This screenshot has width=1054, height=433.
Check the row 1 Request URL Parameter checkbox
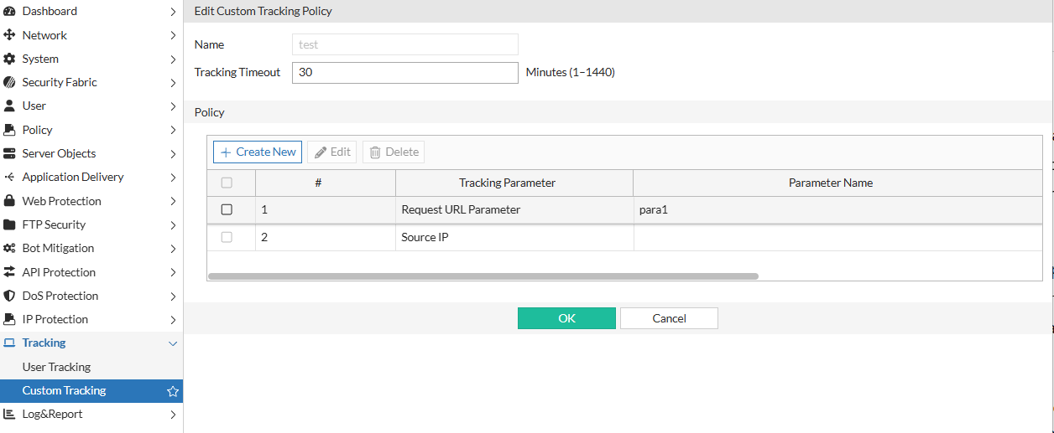tap(227, 209)
